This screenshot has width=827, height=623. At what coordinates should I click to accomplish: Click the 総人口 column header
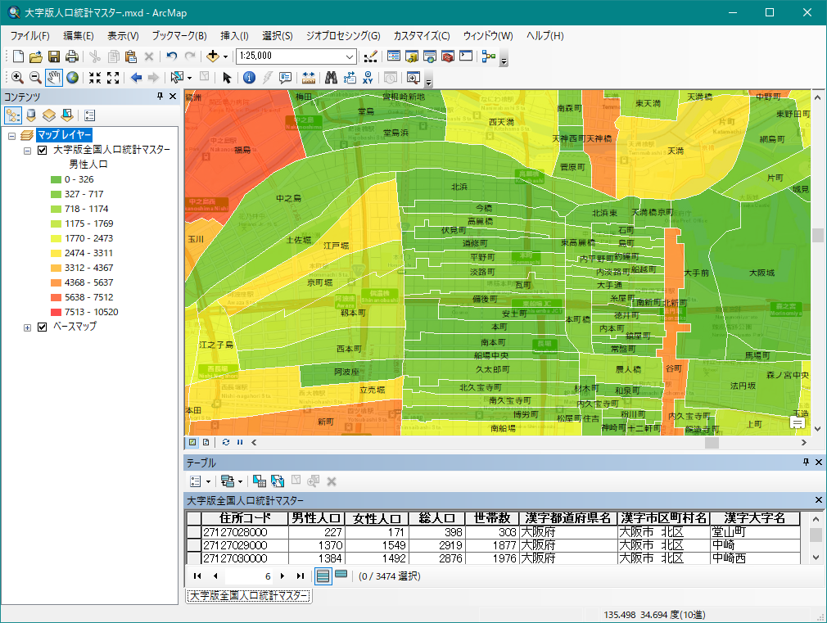coord(436,518)
